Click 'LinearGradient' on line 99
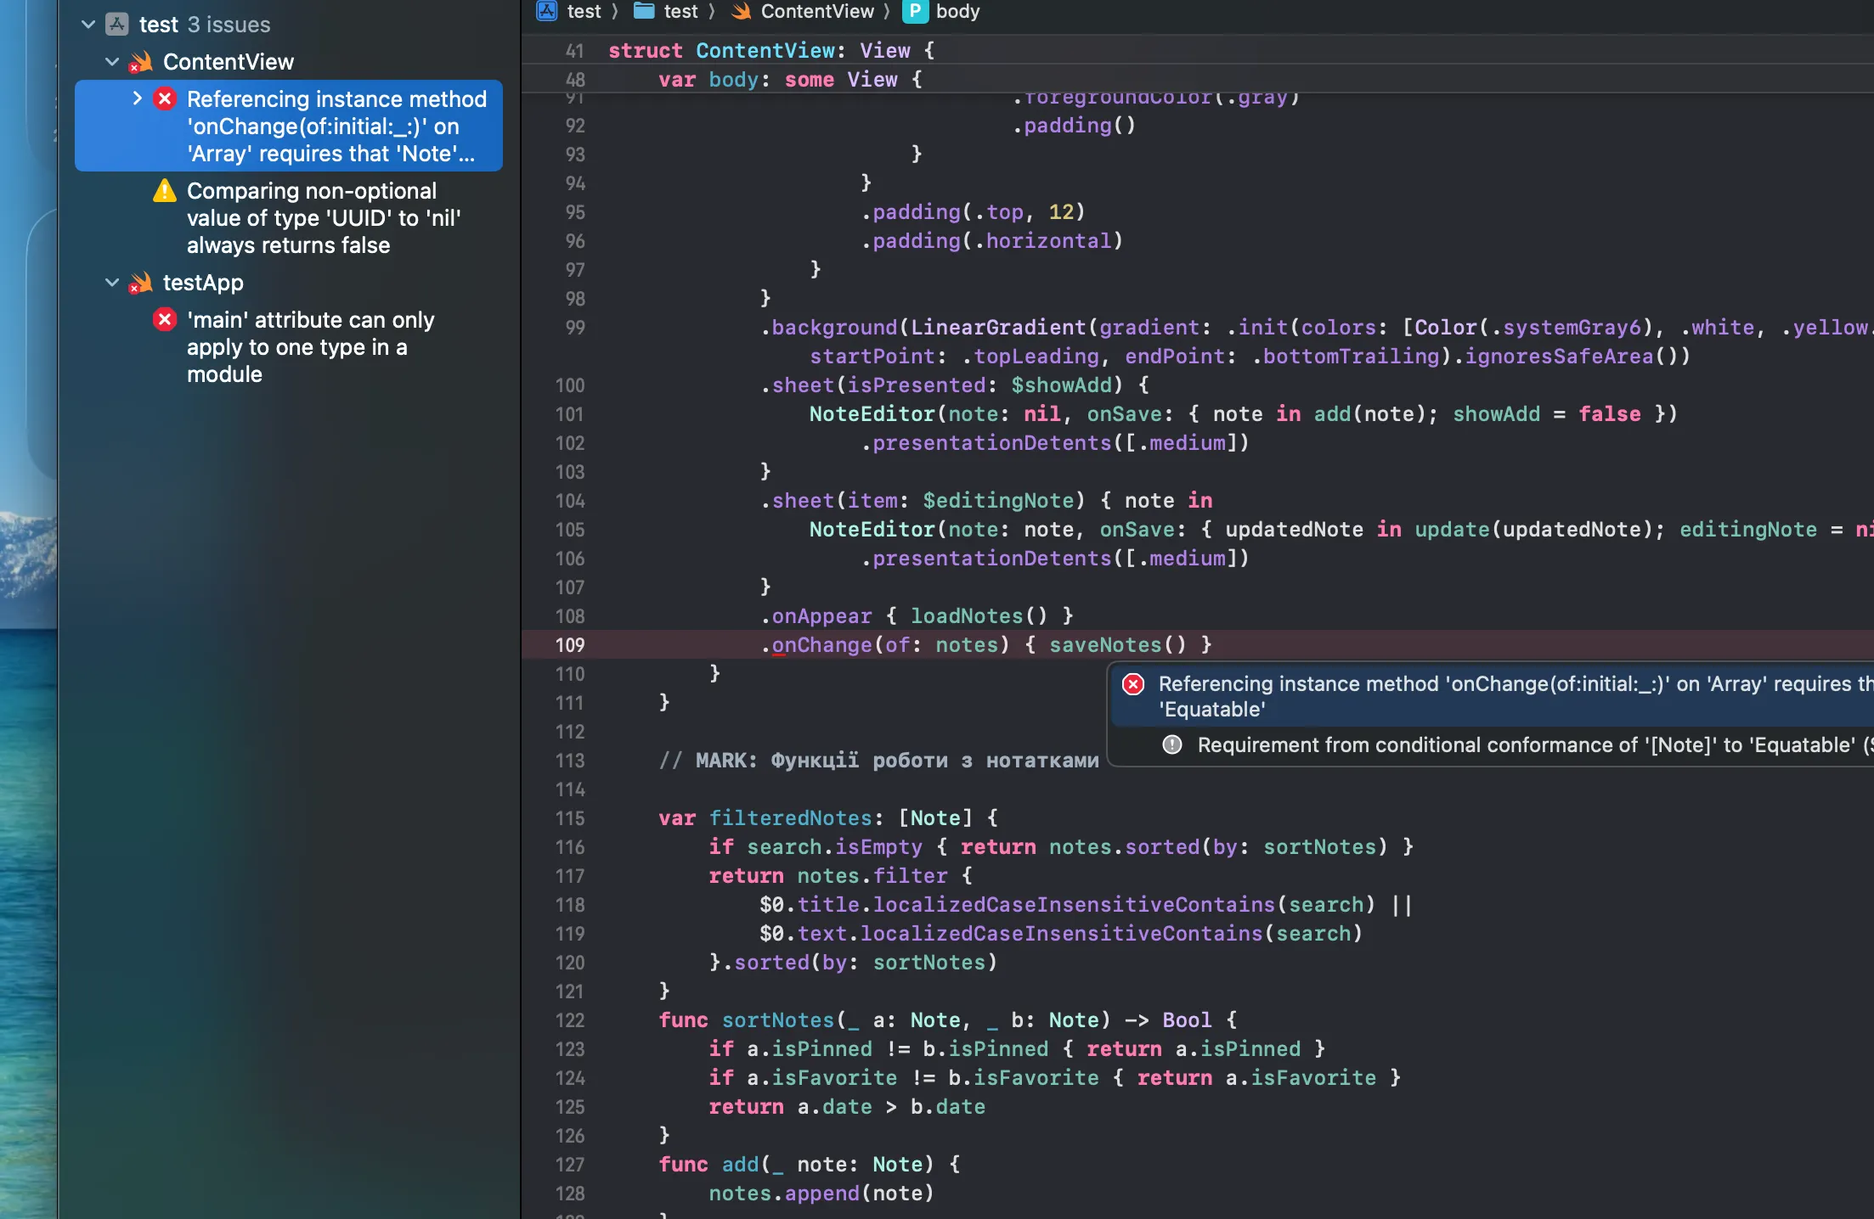This screenshot has height=1219, width=1874. [x=998, y=328]
